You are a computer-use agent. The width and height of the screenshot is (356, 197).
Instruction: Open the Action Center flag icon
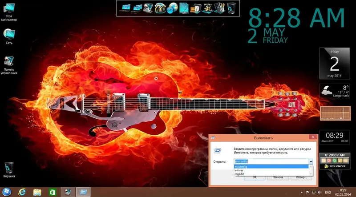coord(308,192)
